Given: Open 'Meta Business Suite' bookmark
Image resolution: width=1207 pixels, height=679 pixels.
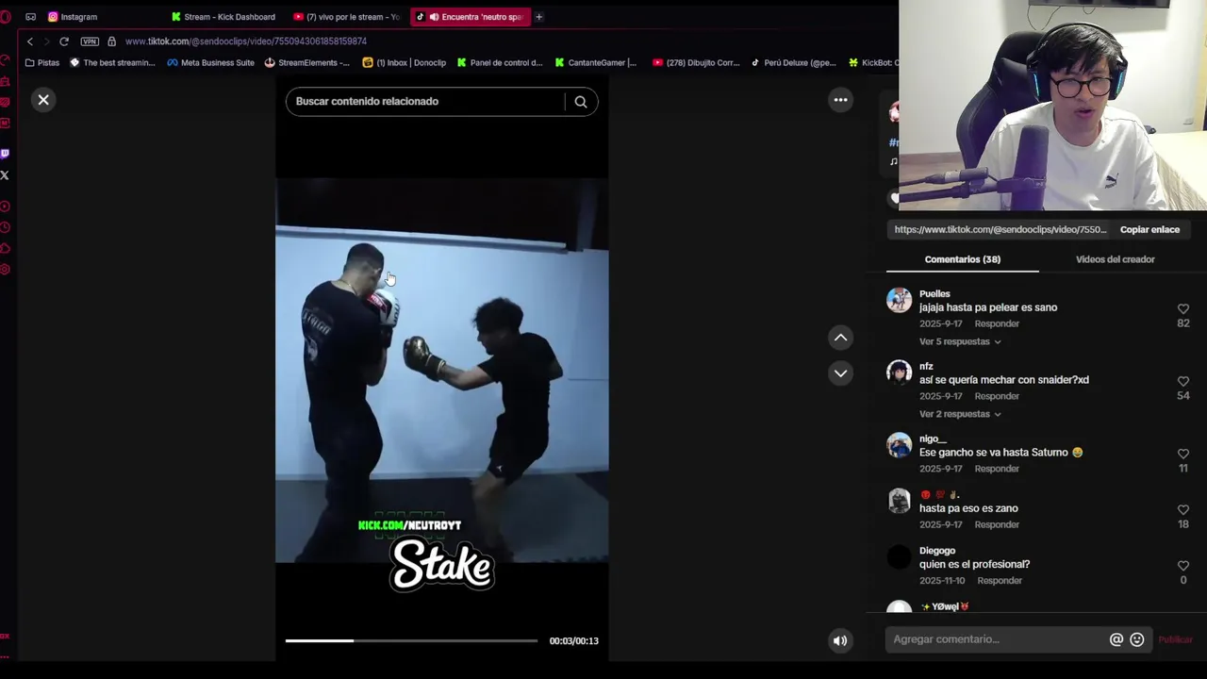Looking at the screenshot, I should pos(210,63).
